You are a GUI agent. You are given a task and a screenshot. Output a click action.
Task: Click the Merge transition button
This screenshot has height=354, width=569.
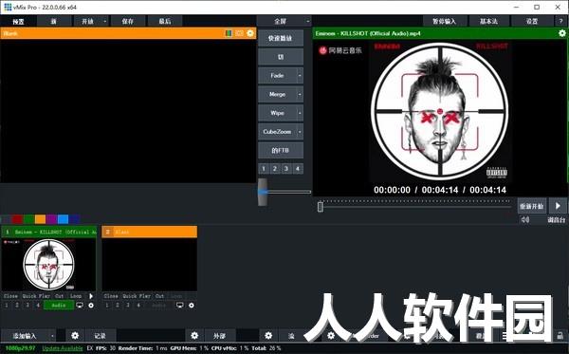click(277, 94)
